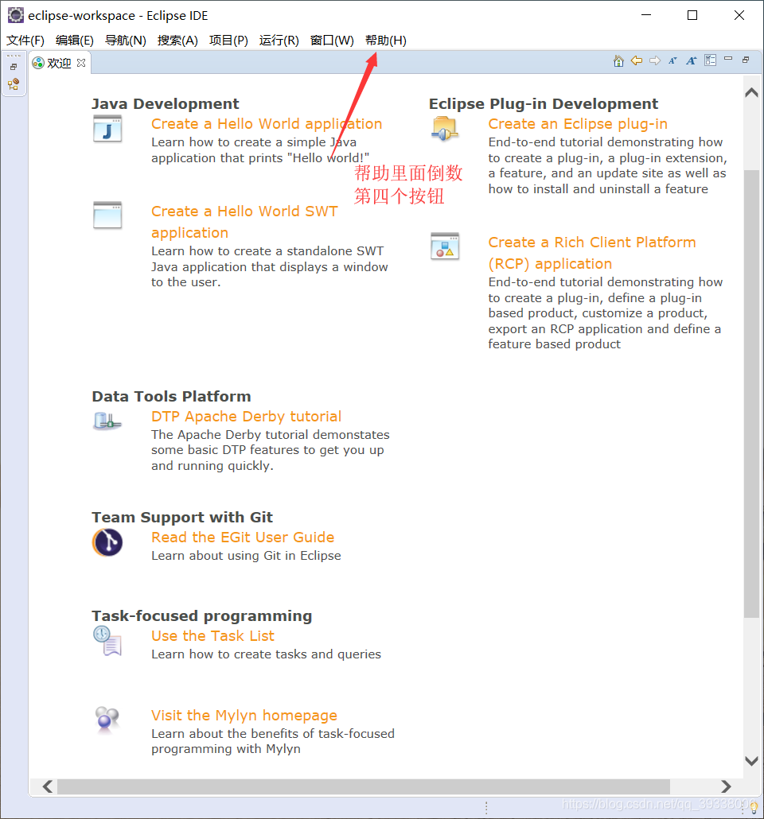Click the window icon beside Hello World SWT

107,215
